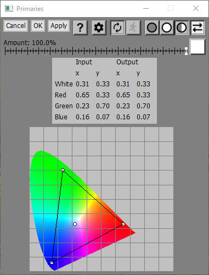This screenshot has height=275, width=209.
Task: Click the Input Red x value 0.65
Action: pos(82,95)
